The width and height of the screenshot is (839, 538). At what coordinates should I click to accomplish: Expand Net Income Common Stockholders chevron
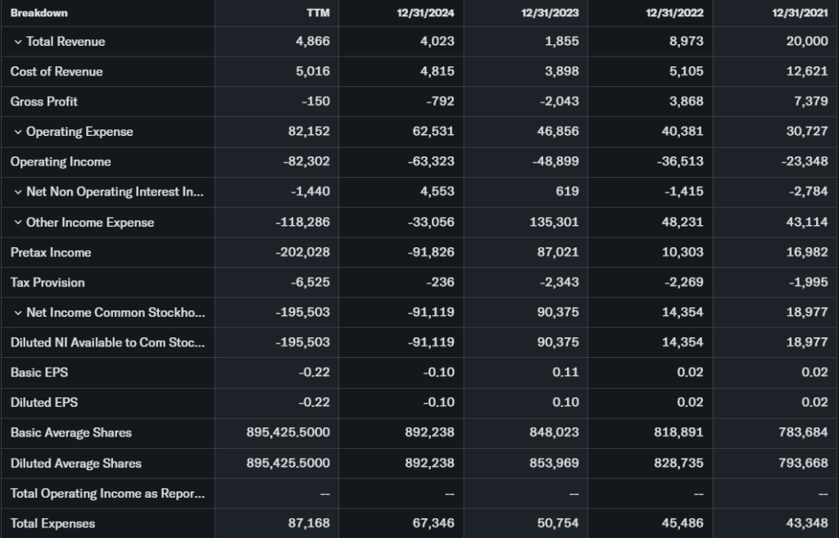18,313
